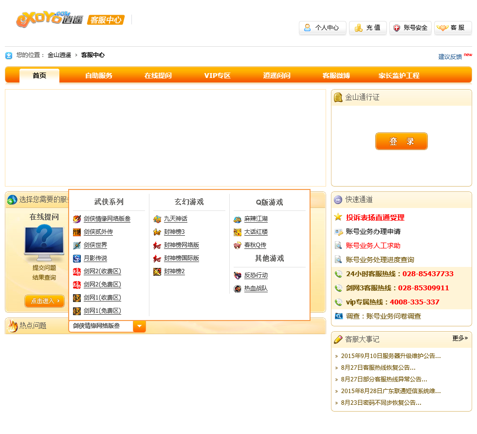Viewport: 477px width, 434px height.
Task: Click the 充值 button
Action: 368,28
